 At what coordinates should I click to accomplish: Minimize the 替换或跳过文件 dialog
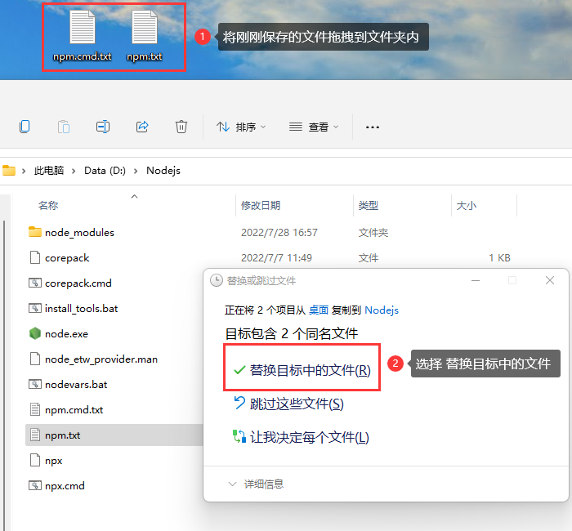point(476,280)
